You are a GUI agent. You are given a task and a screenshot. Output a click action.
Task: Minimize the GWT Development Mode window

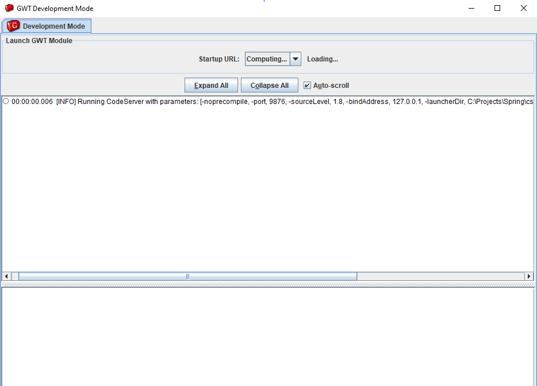(x=471, y=9)
